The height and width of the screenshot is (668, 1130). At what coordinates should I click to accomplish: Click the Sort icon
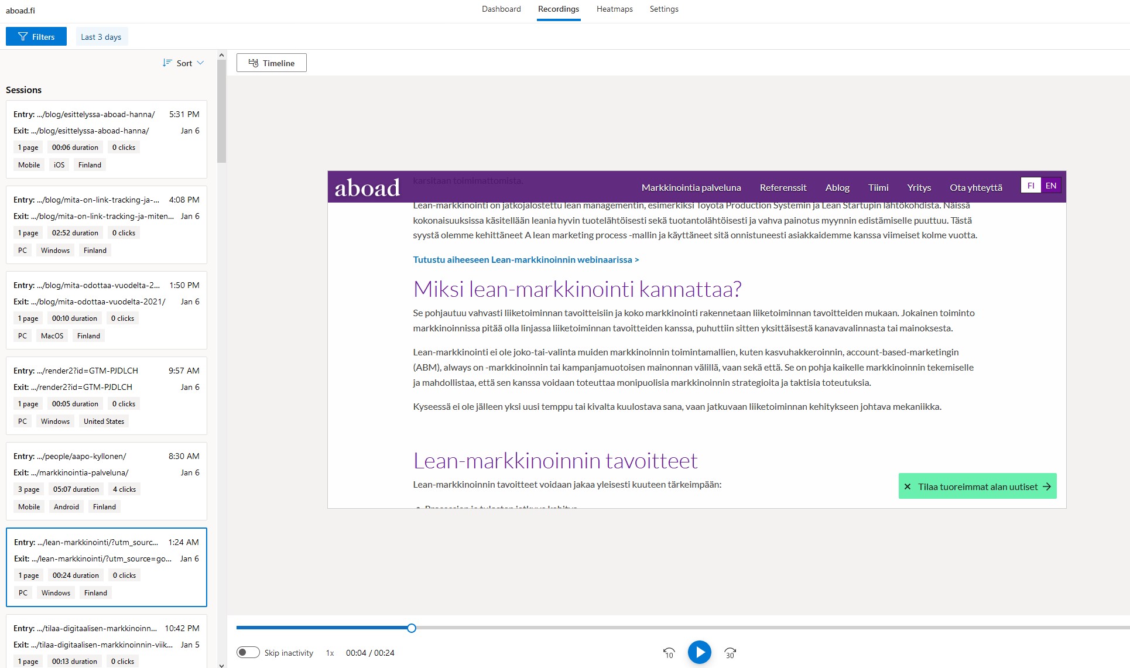(x=167, y=63)
